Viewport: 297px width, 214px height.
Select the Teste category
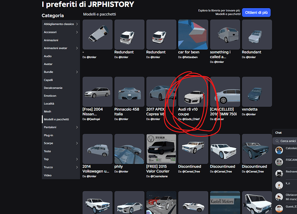tap(61, 151)
